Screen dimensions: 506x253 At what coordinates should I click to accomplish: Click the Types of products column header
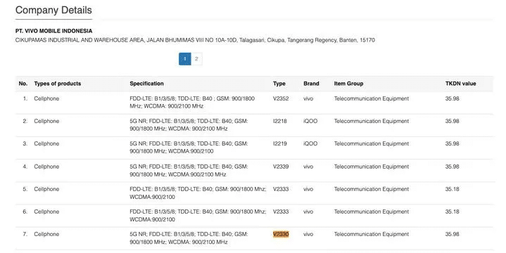tap(58, 84)
